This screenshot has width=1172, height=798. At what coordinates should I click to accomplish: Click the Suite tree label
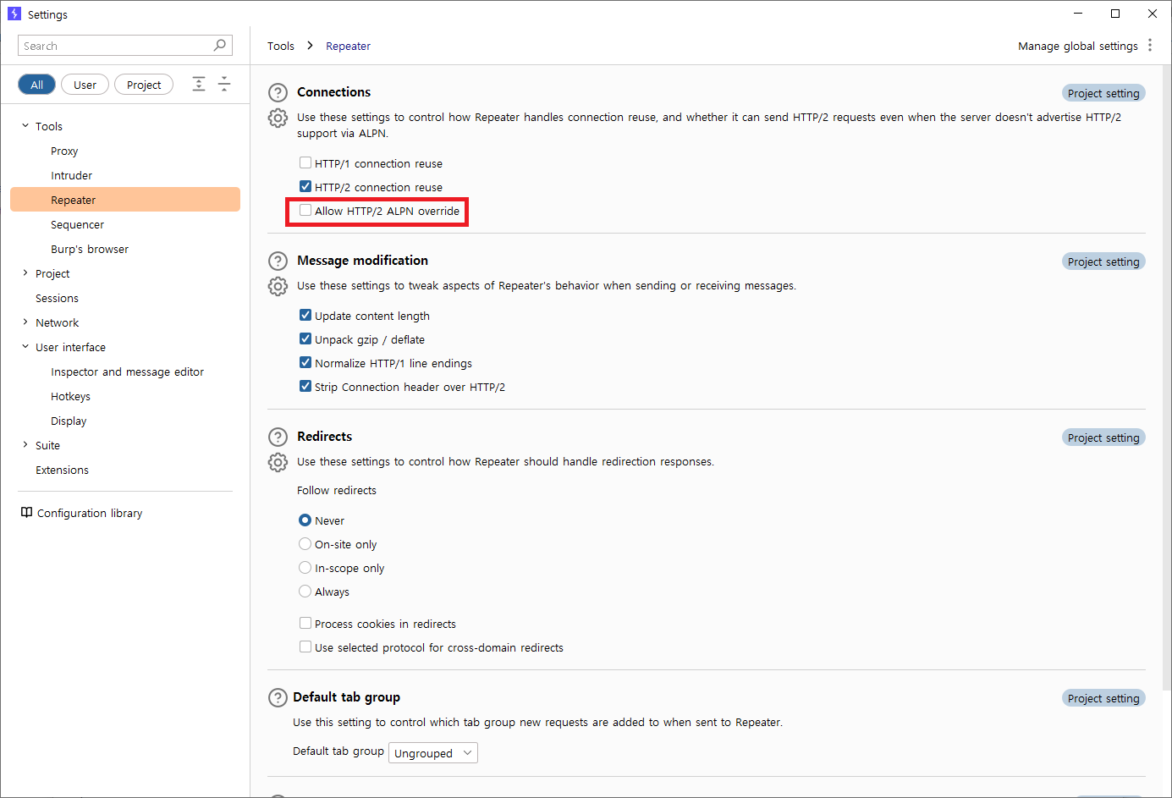coord(47,445)
